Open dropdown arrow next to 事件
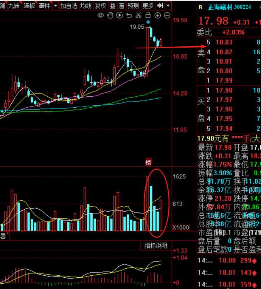Screen dimensions: 261x289 point(56,6)
